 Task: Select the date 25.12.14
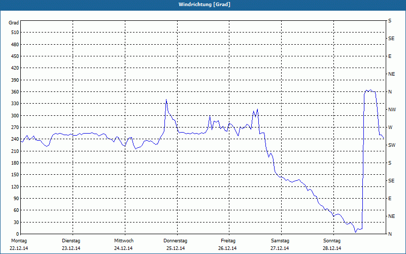176,248
